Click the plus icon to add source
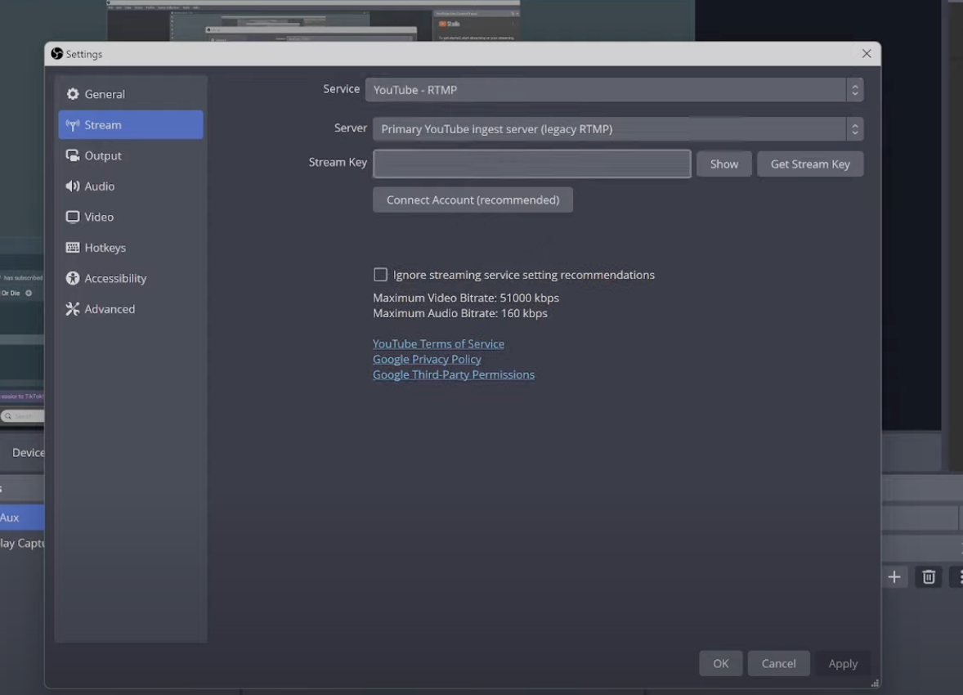The height and width of the screenshot is (695, 963). point(894,577)
